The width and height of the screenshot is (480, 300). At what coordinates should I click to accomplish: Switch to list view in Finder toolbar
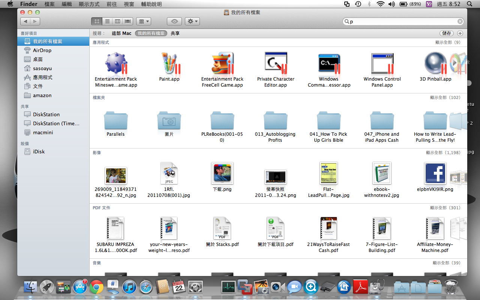[107, 21]
